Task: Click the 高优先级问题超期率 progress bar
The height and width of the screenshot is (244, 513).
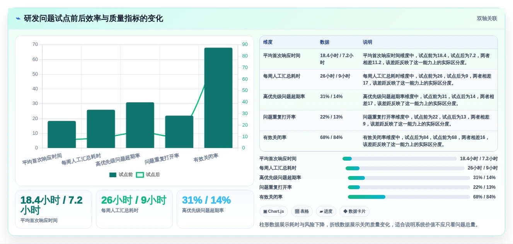Action: (409, 178)
